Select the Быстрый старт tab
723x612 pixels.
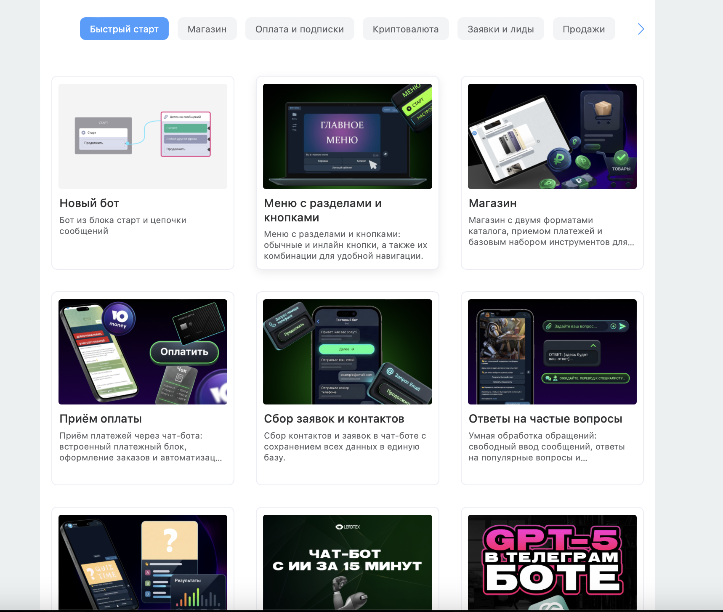124,29
